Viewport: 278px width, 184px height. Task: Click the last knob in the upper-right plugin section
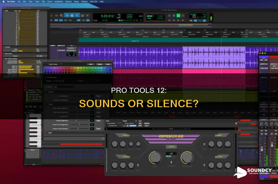point(228,144)
